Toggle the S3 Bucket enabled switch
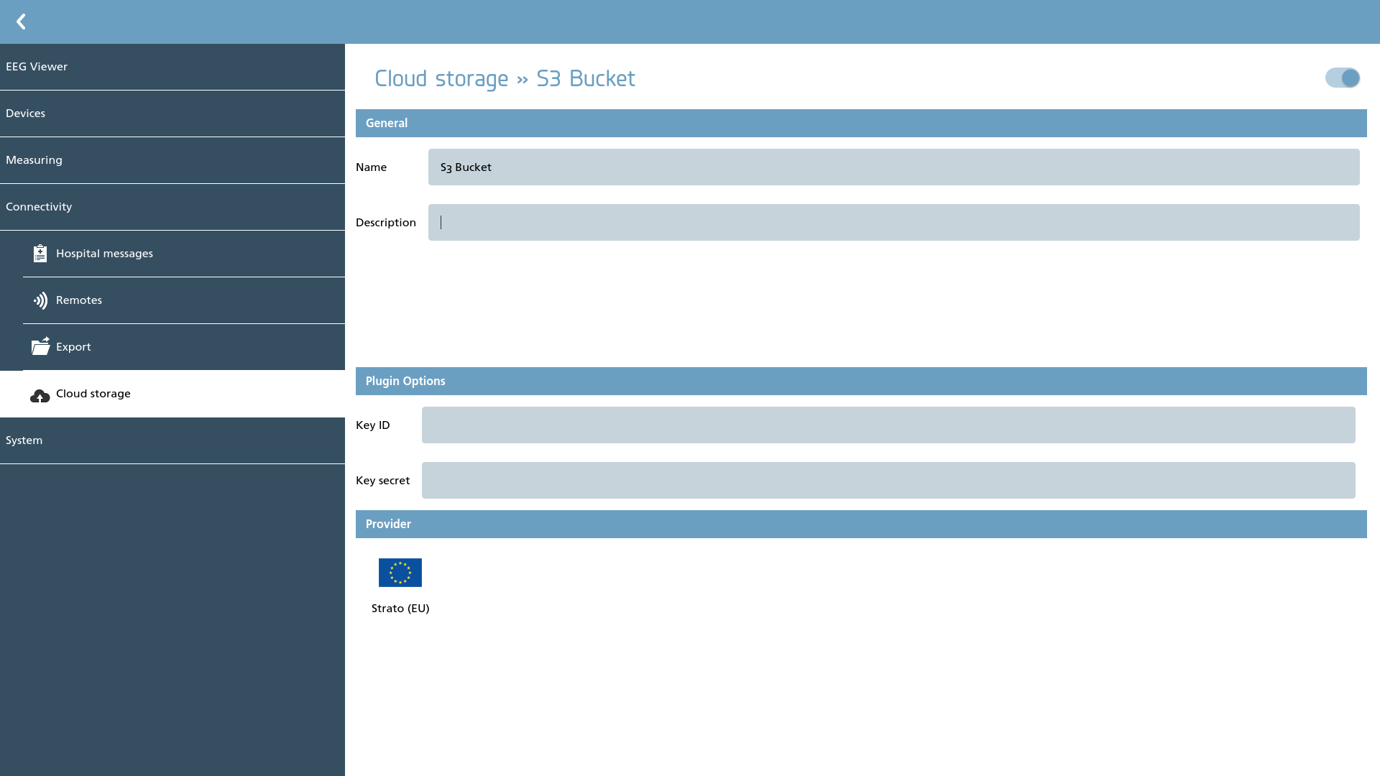Image resolution: width=1380 pixels, height=776 pixels. coord(1343,78)
